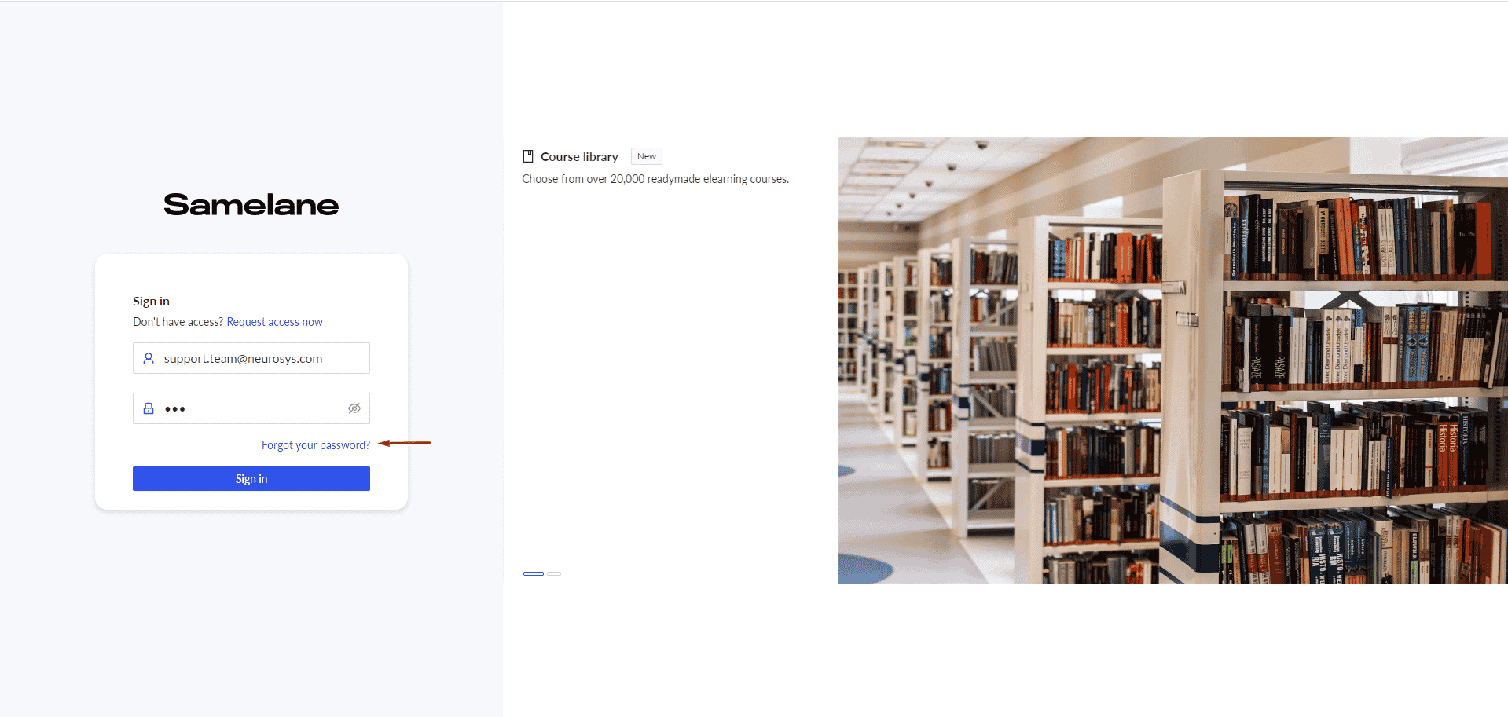Click the New badge beside Course library
Viewport: 1508px width, 717px height.
[647, 156]
